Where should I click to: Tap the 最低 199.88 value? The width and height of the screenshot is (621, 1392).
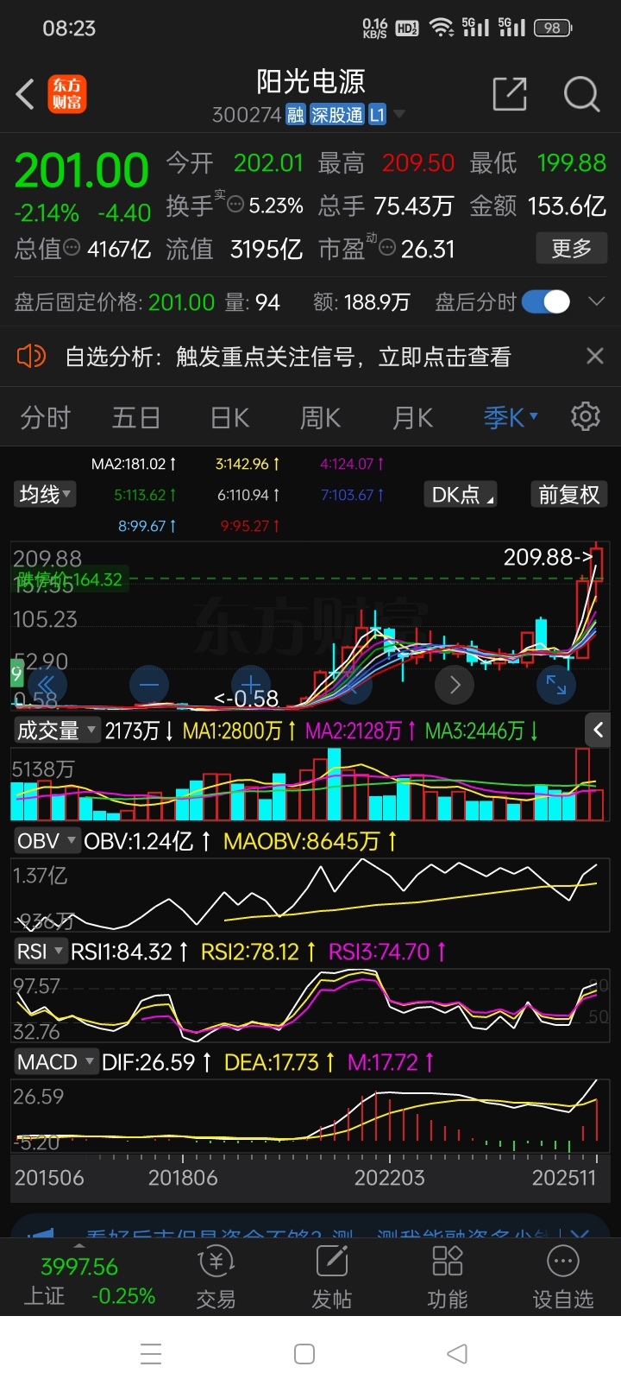[x=571, y=162]
